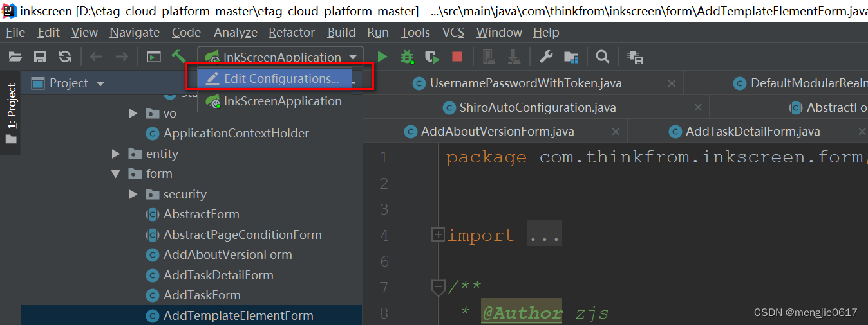Click the greyed commit download-arrow icon

pos(514,57)
